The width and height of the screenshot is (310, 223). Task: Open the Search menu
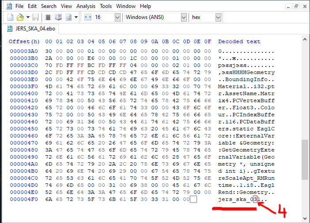(49, 6)
